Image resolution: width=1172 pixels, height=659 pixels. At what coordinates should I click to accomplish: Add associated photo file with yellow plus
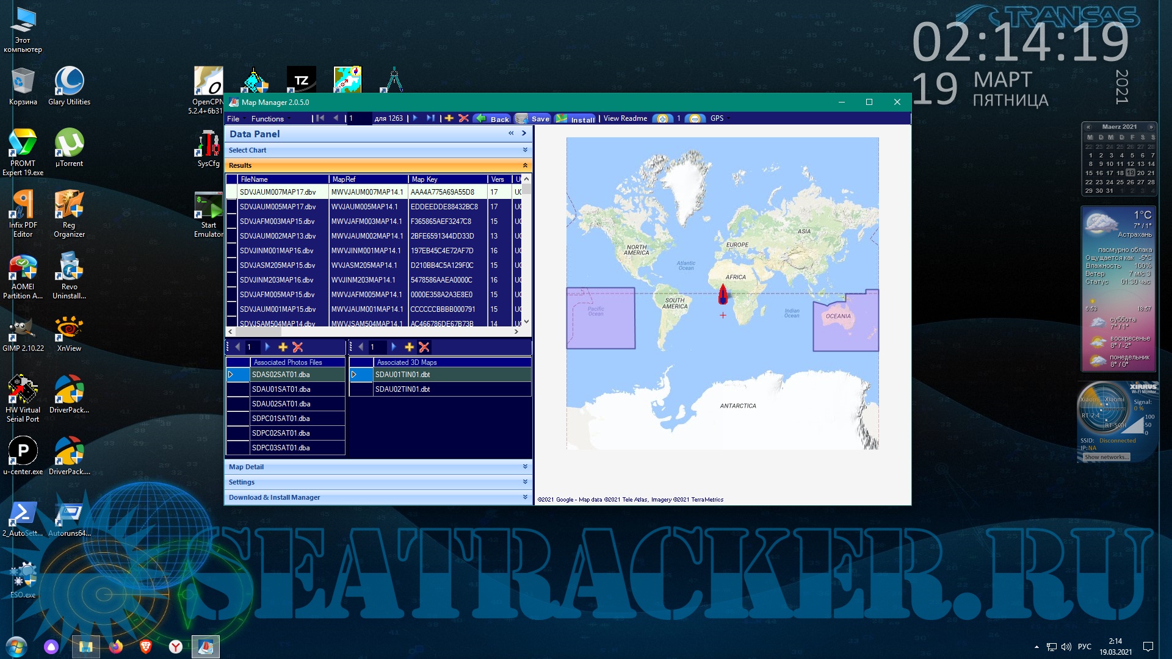[283, 347]
